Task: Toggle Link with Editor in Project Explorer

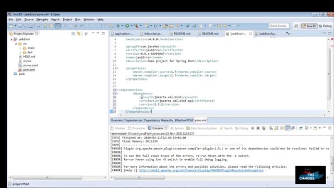Action: coord(79,33)
